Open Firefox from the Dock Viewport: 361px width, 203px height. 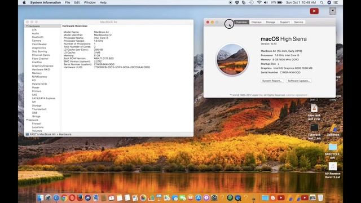coord(80,197)
